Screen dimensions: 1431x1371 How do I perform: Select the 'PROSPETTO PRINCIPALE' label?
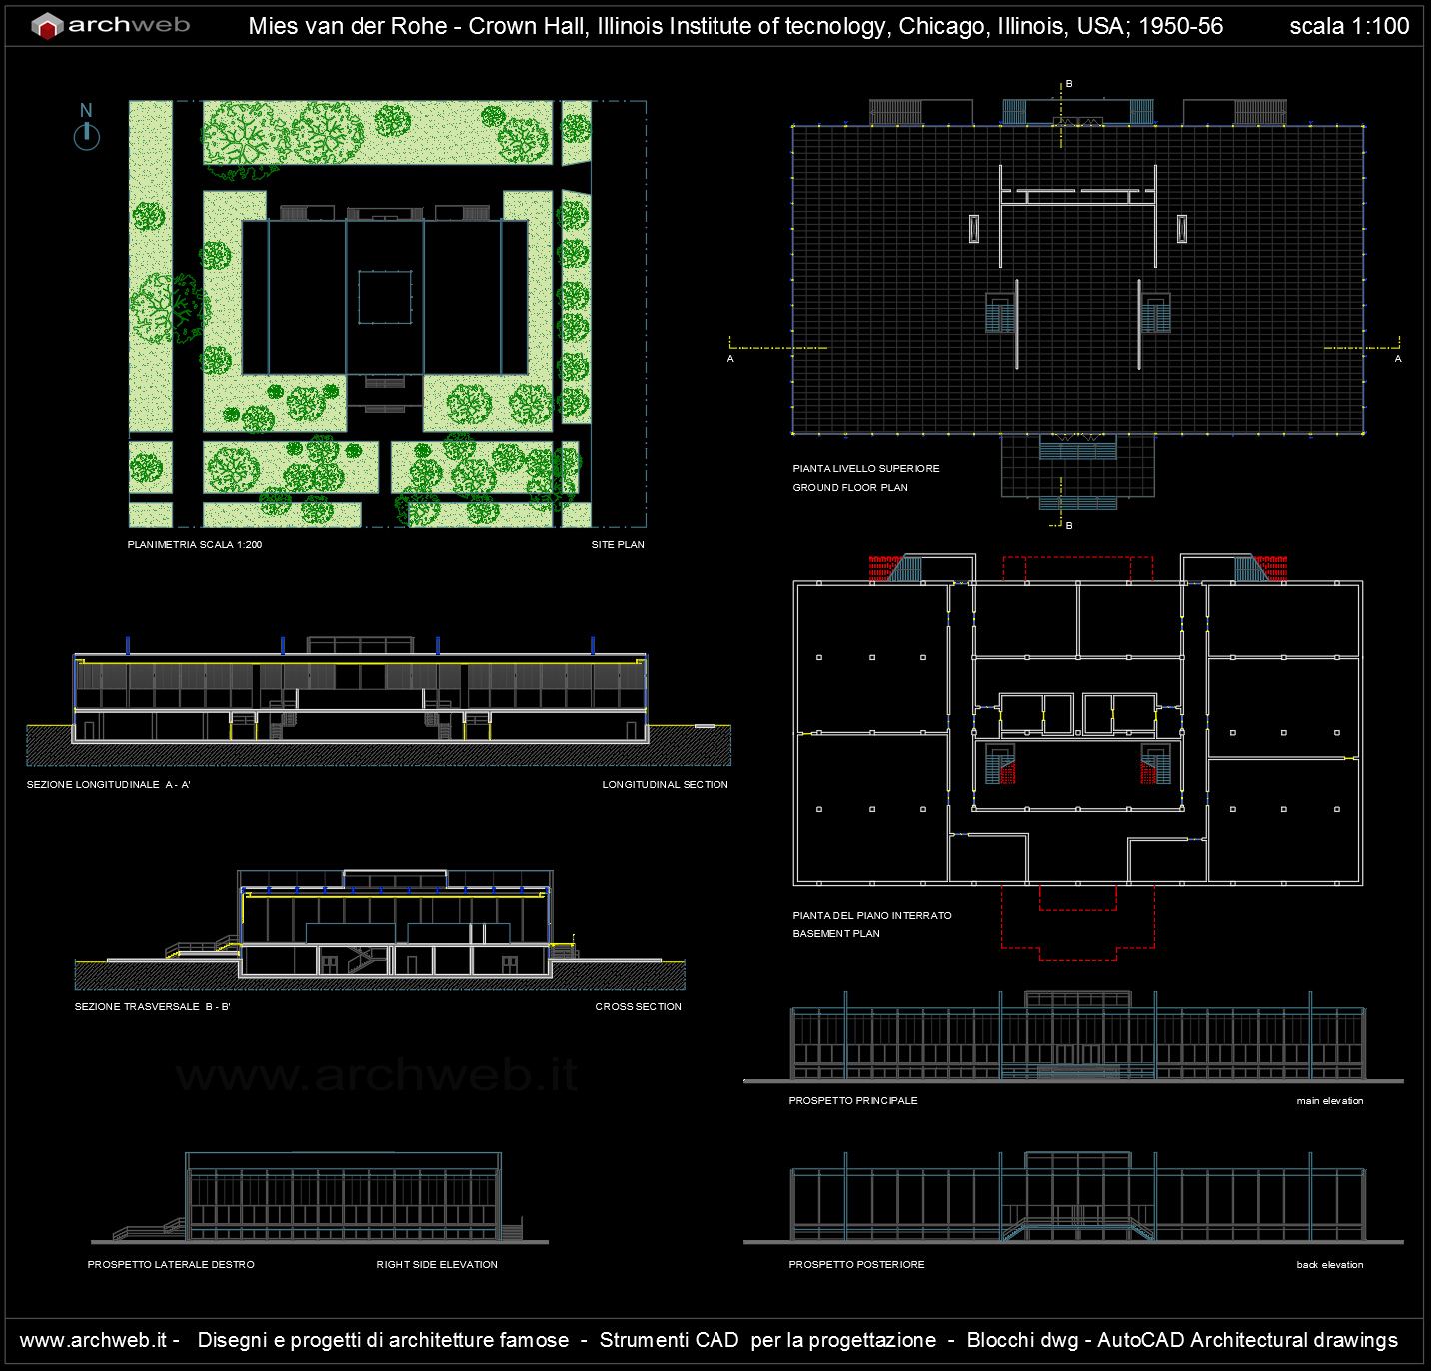[x=853, y=1101]
